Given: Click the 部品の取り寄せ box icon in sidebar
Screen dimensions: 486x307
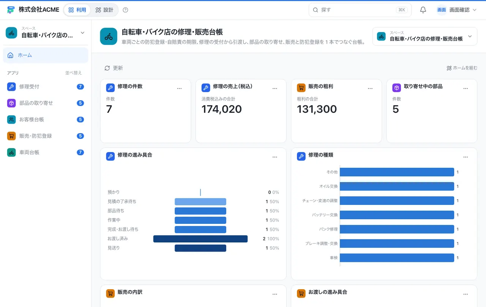Looking at the screenshot, I should pos(11,103).
